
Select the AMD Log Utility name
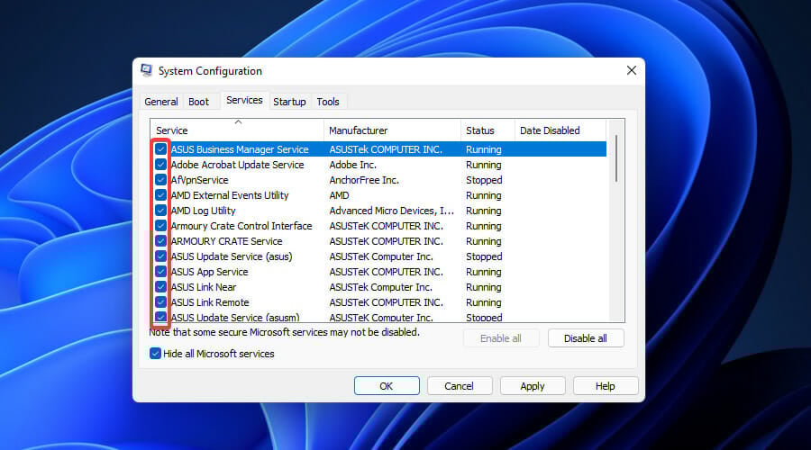pyautogui.click(x=204, y=211)
